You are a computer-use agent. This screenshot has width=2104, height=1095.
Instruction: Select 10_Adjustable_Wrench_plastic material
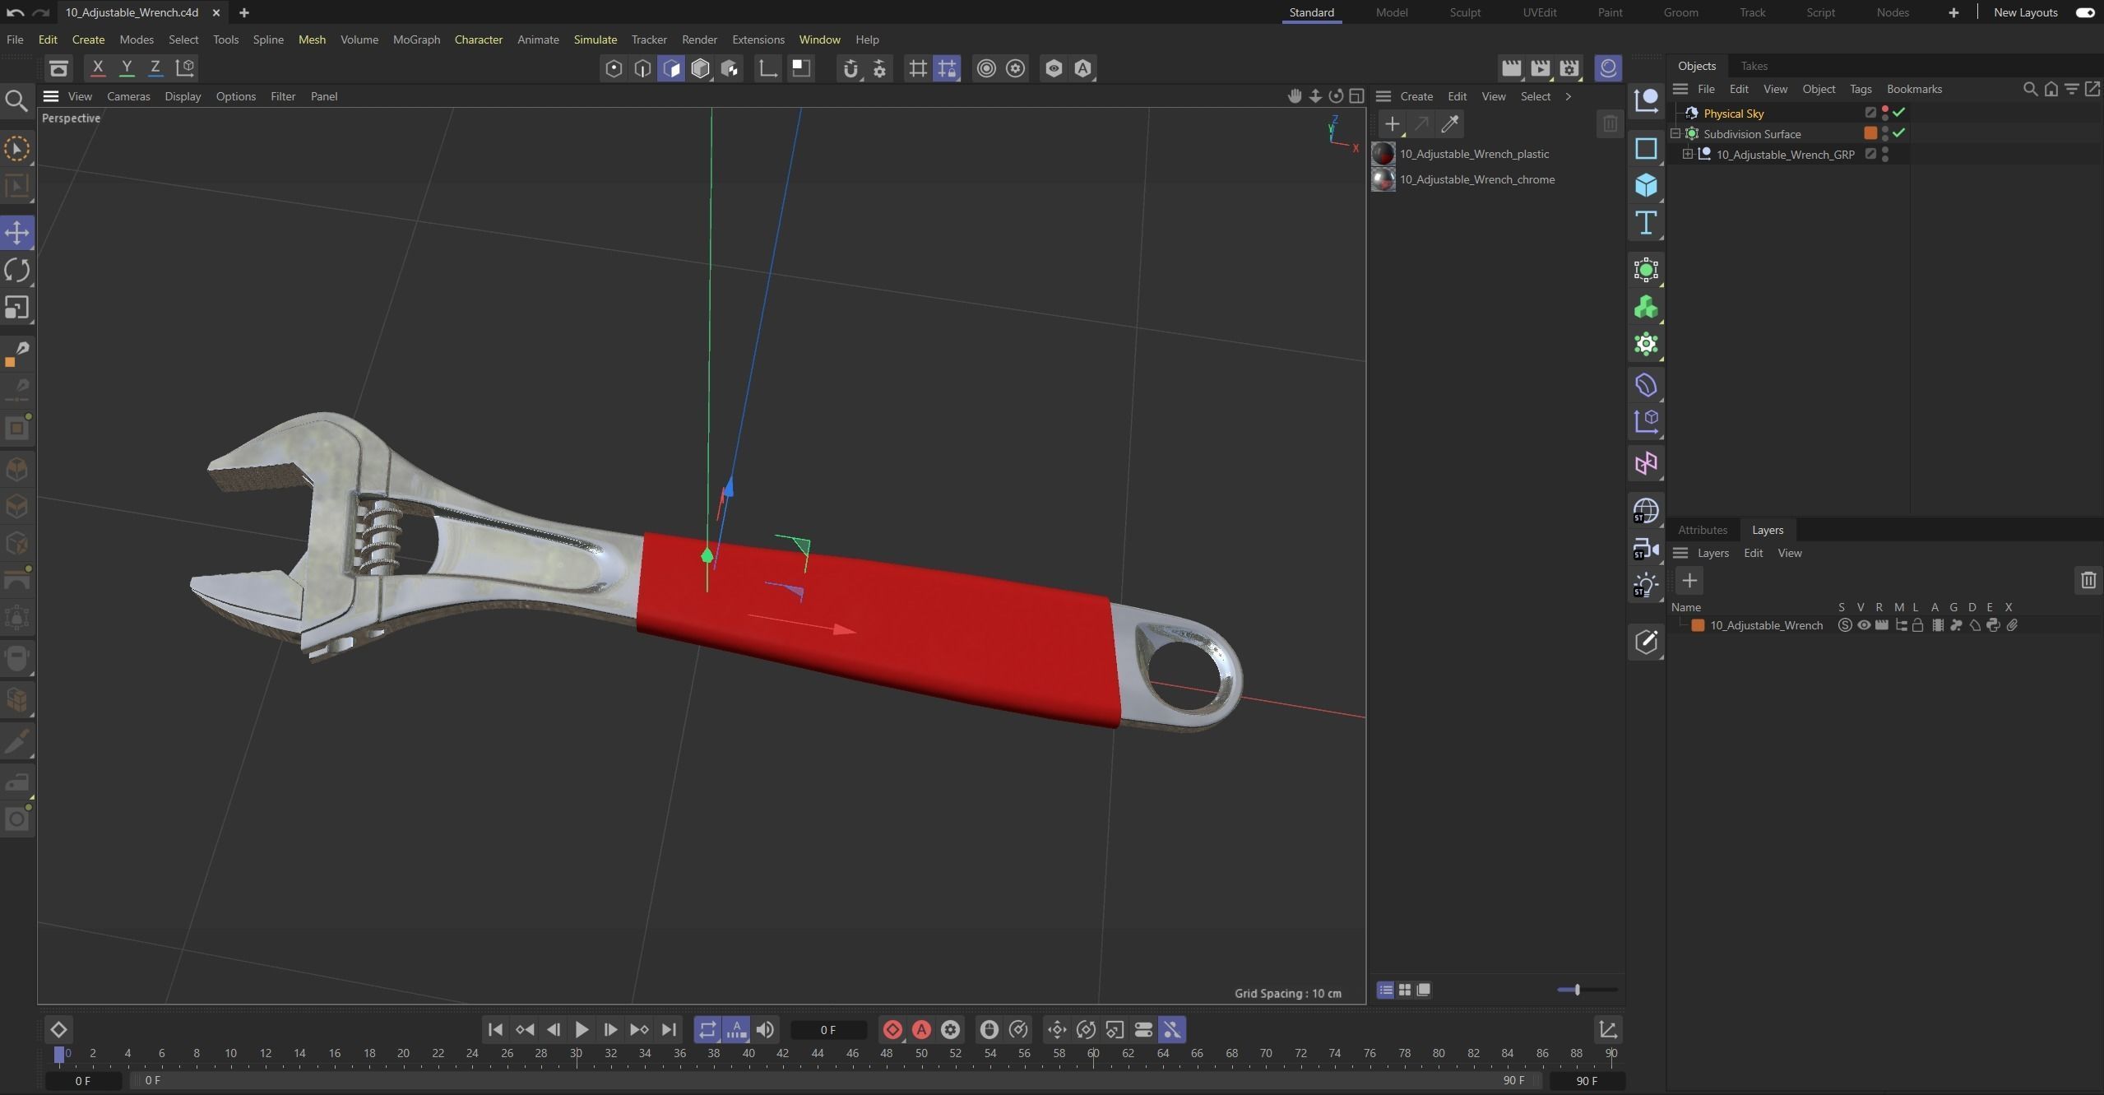tap(1474, 154)
